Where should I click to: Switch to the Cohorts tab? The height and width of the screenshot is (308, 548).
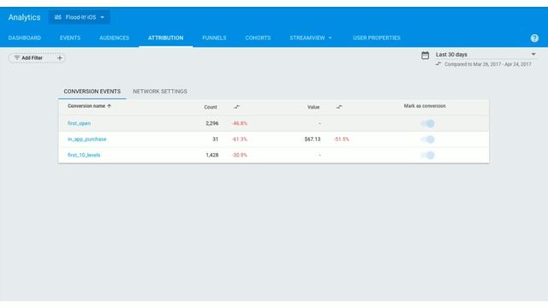(x=258, y=38)
